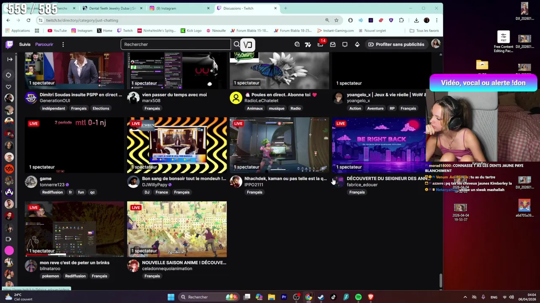540x303 pixels.
Task: Open TikTok from the taskbar
Action: click(x=333, y=297)
